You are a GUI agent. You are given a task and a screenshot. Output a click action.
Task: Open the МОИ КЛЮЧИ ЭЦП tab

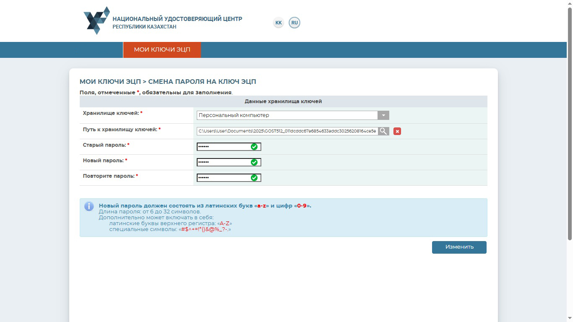(162, 50)
